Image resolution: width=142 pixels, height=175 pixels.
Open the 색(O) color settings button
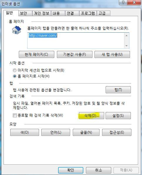pyautogui.click(x=25, y=132)
